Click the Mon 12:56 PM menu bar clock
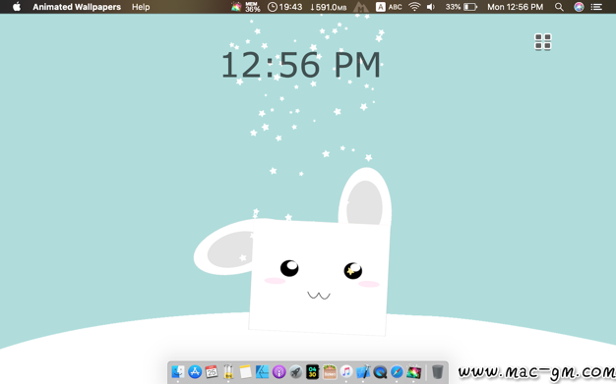Viewport: 616px width, 384px height. tap(515, 7)
